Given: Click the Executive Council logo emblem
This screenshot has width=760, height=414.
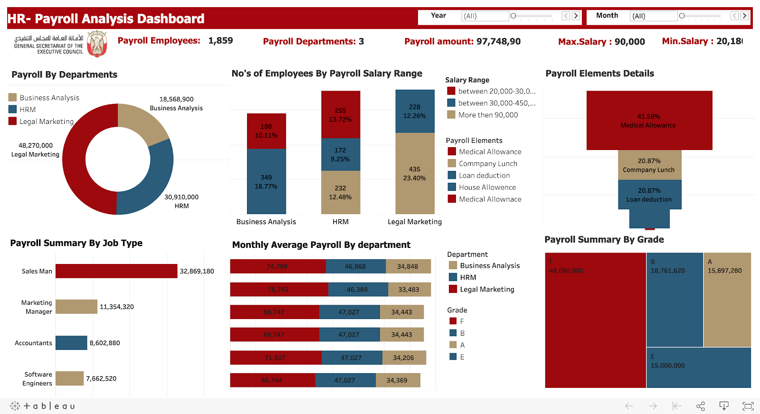Looking at the screenshot, I should (97, 44).
